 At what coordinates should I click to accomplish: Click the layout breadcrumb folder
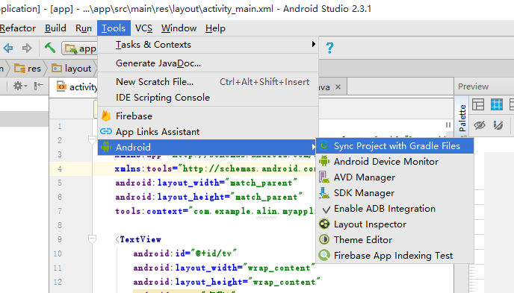[x=72, y=69]
